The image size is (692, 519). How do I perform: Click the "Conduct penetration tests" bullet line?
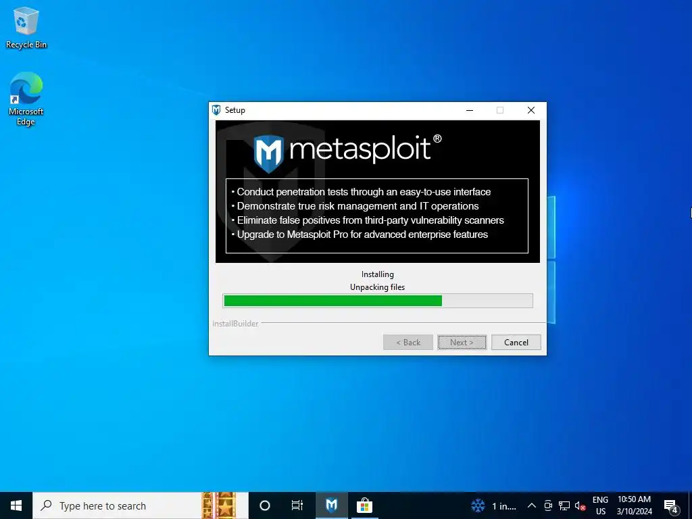[x=361, y=192]
